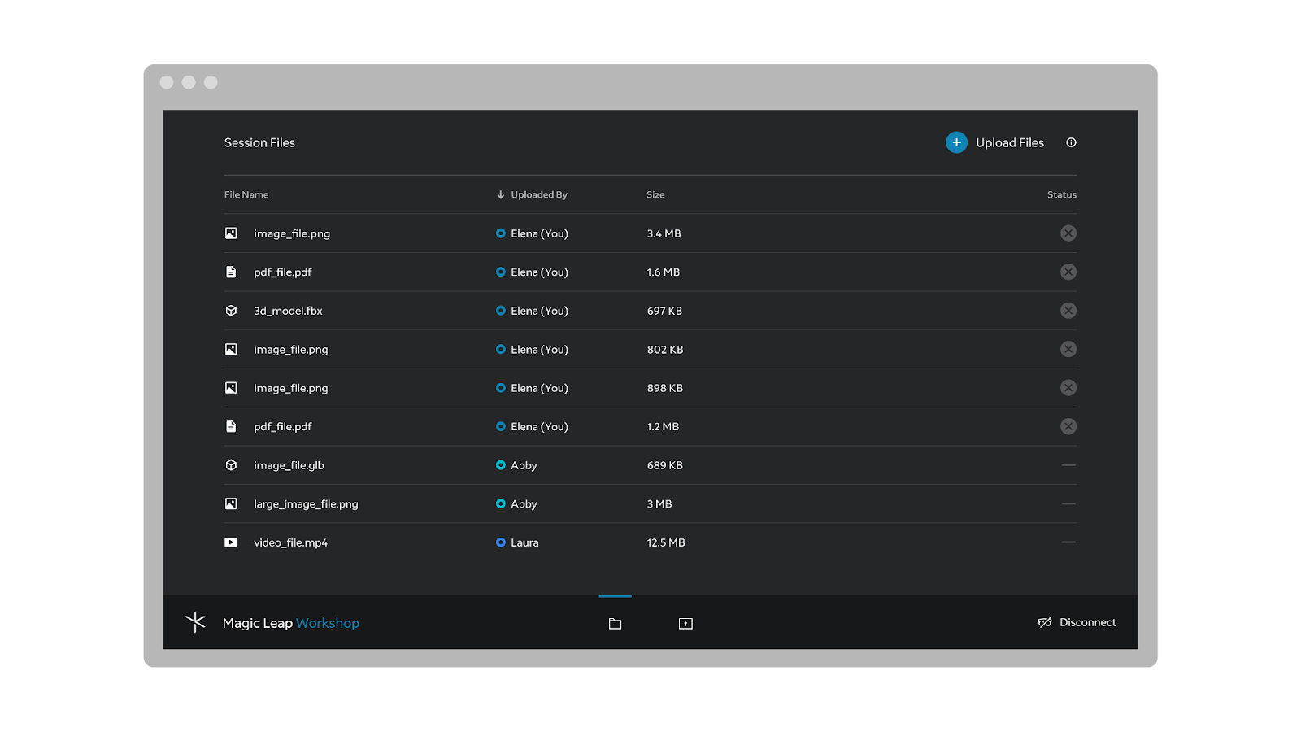Click the Magic Leap Workshop title
1301x732 pixels.
[291, 623]
